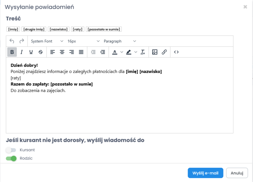The width and height of the screenshot is (253, 182).
Task: Click the Redo arrow icon
Action: tap(21, 41)
